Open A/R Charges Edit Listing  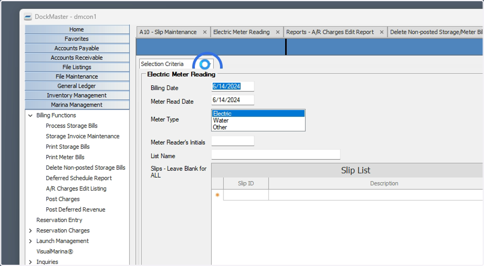(76, 189)
